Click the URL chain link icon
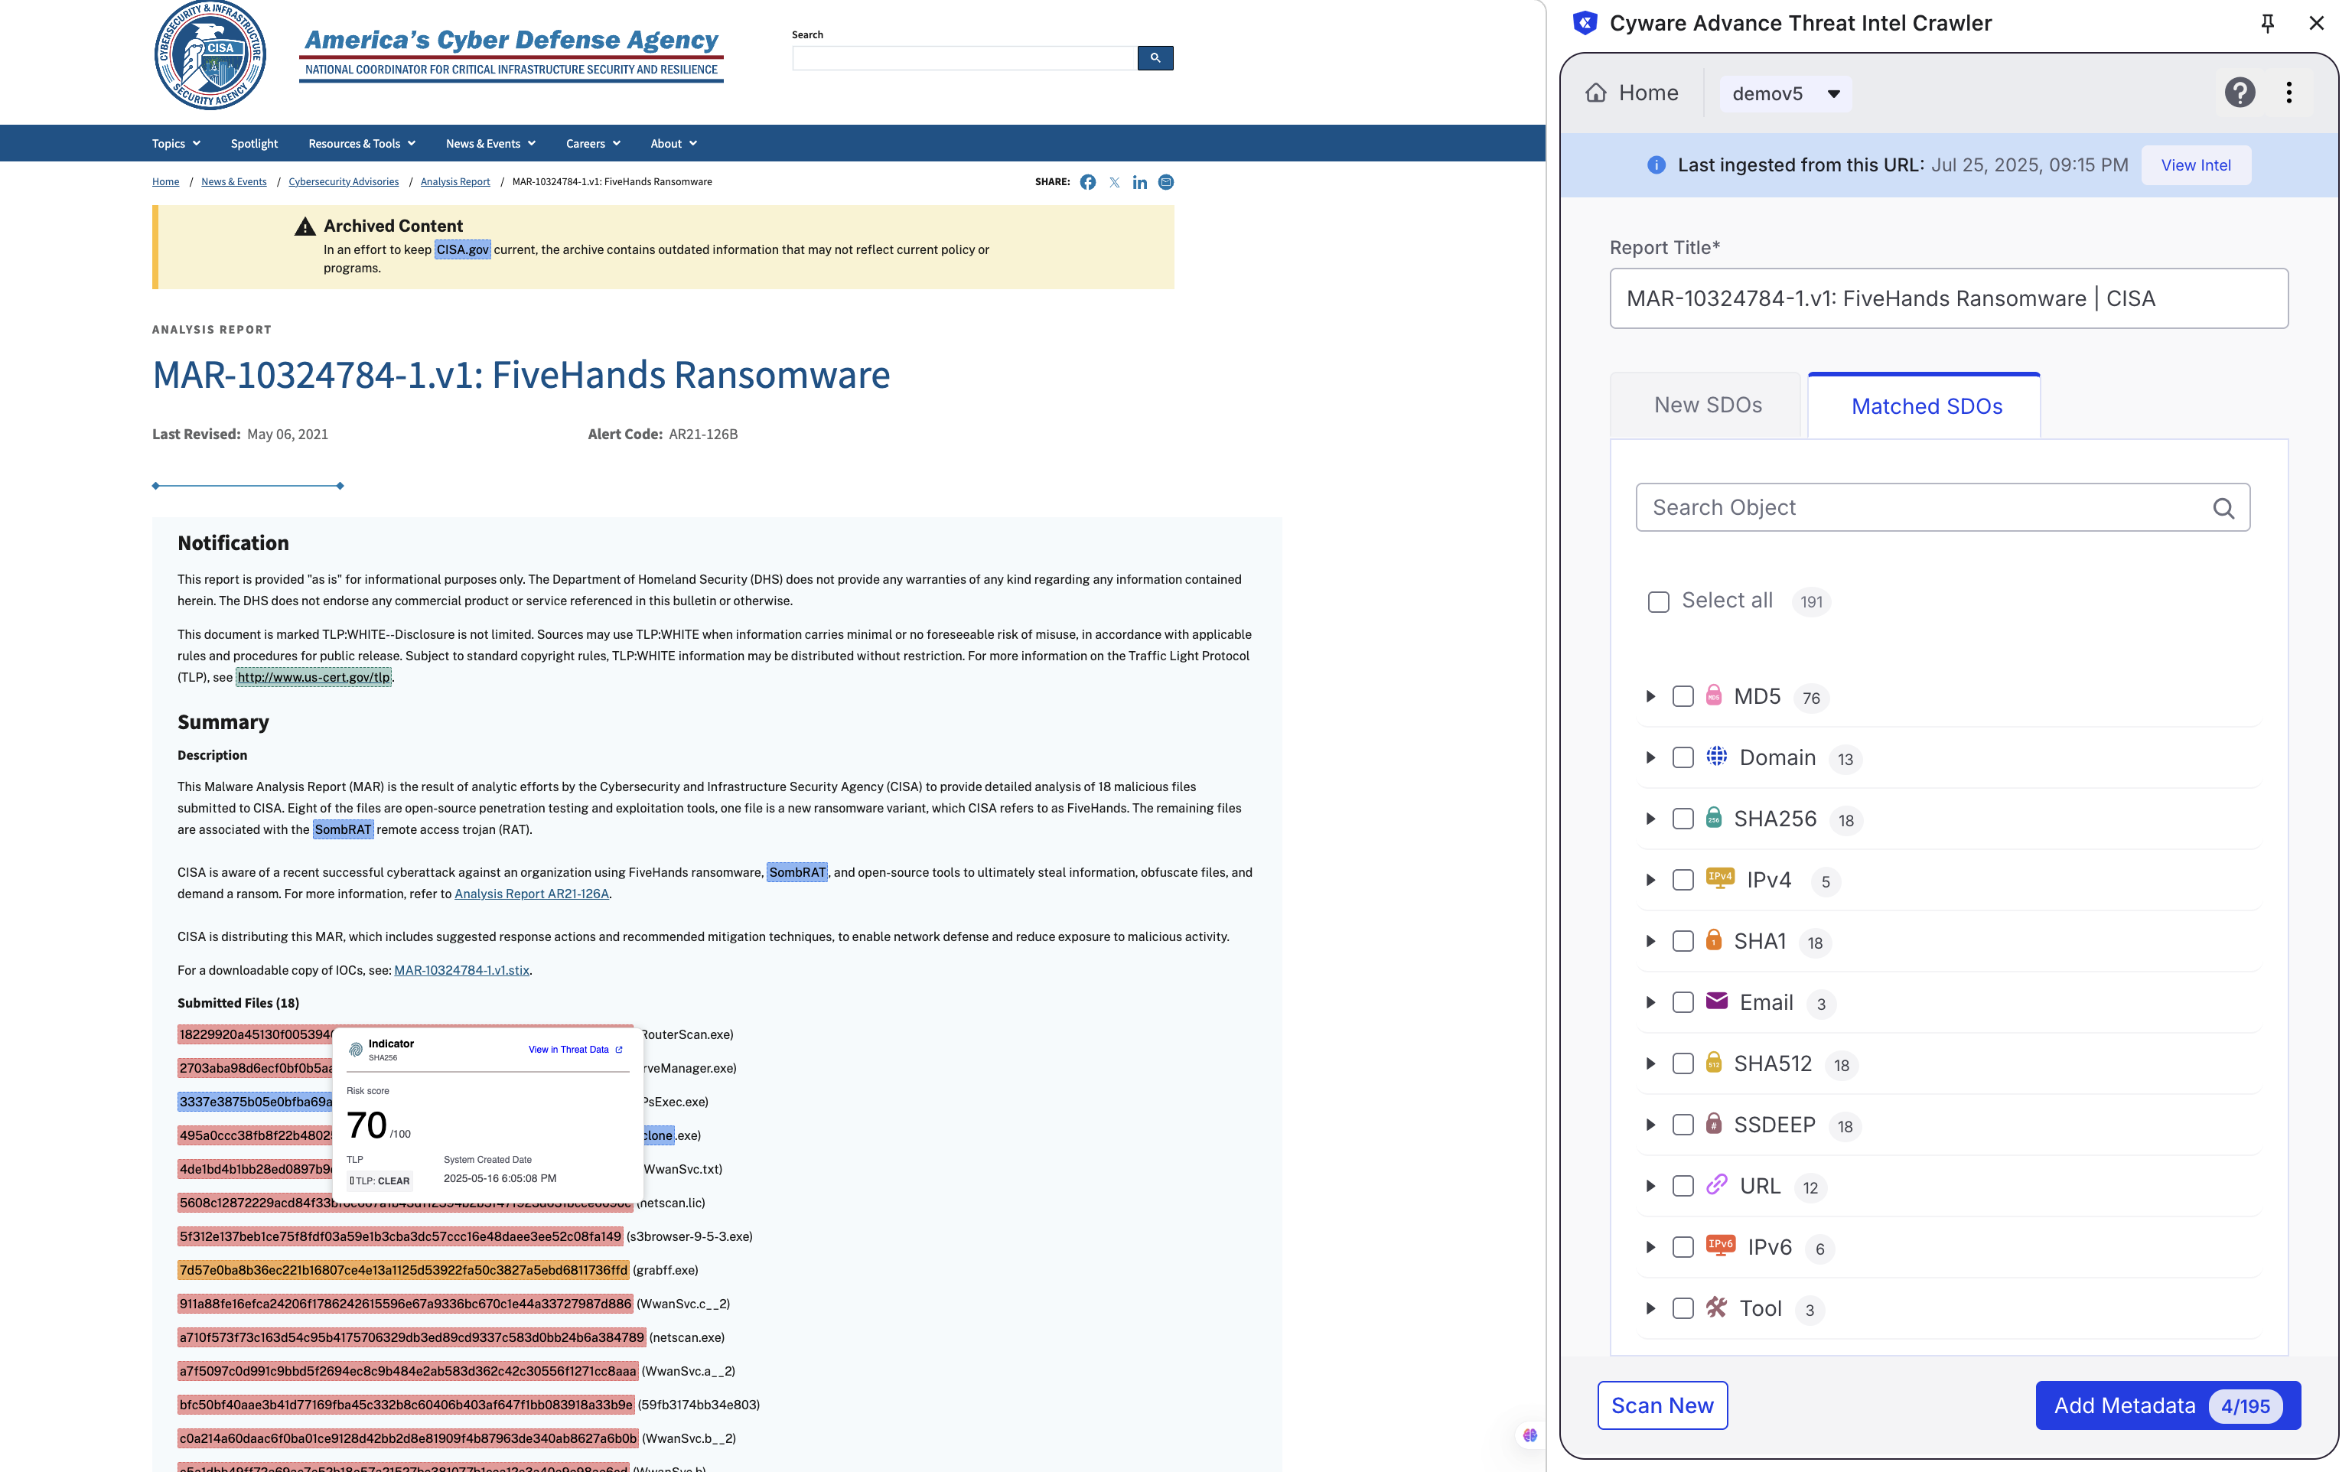The image size is (2352, 1472). (x=1716, y=1185)
